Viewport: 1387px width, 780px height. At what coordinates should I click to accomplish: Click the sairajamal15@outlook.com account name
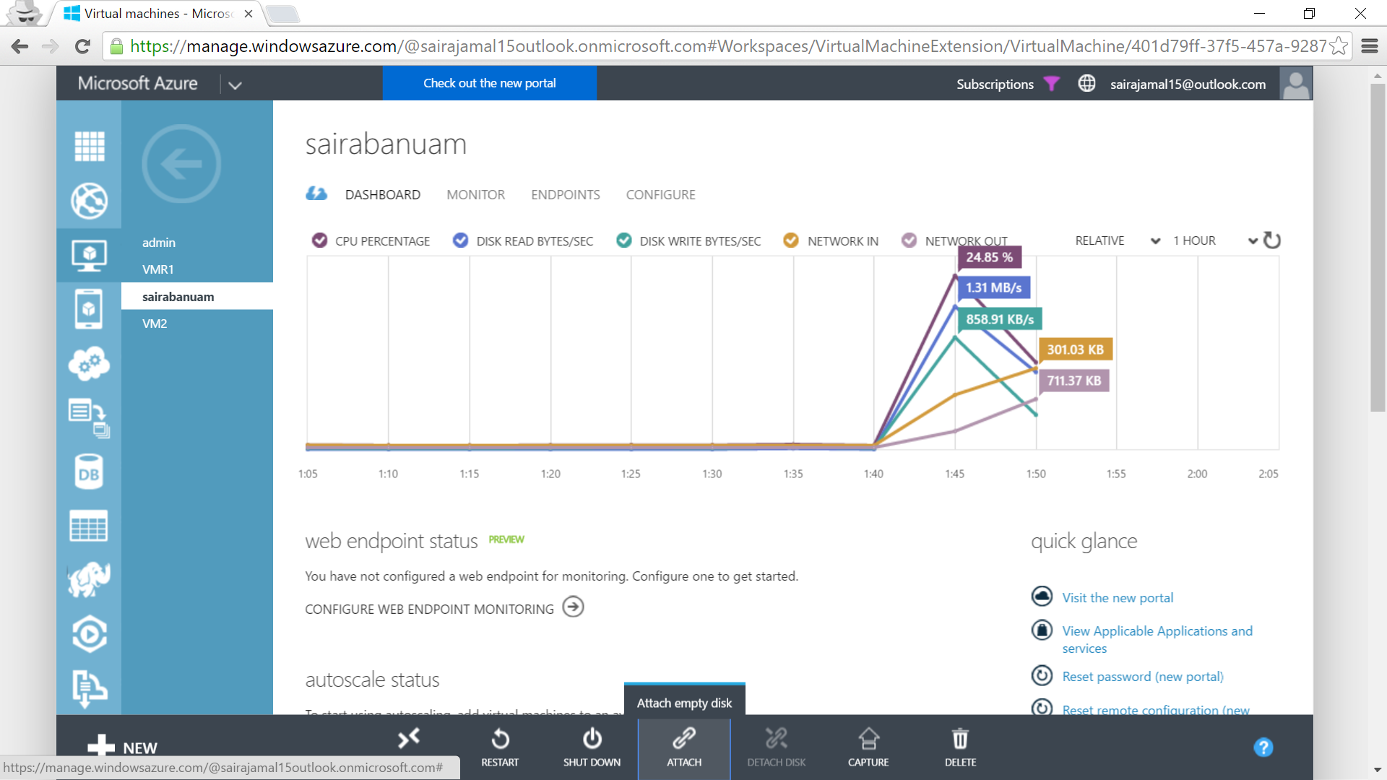coord(1188,84)
